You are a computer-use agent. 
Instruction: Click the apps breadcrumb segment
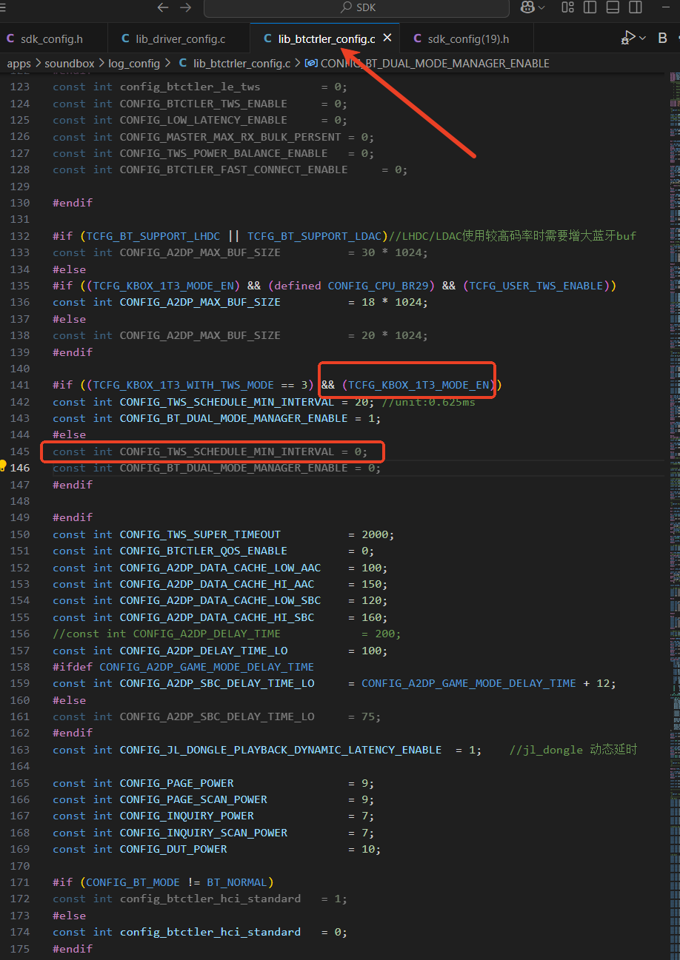(x=19, y=64)
